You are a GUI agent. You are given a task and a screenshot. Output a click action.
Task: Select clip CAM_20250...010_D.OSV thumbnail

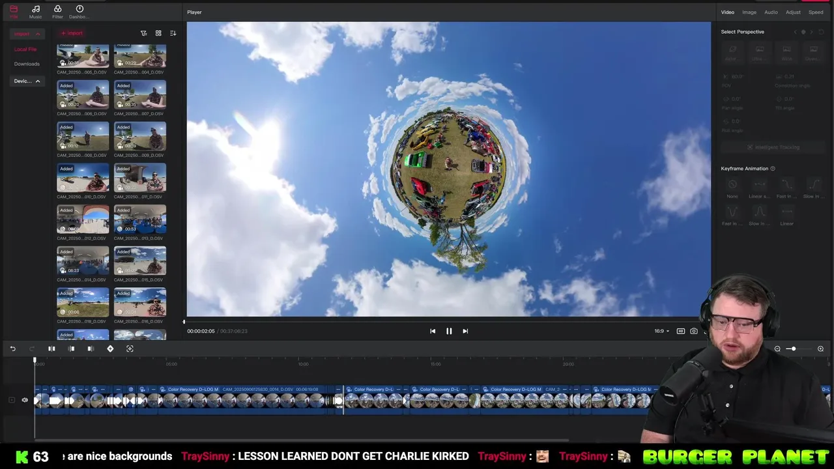pos(83,178)
